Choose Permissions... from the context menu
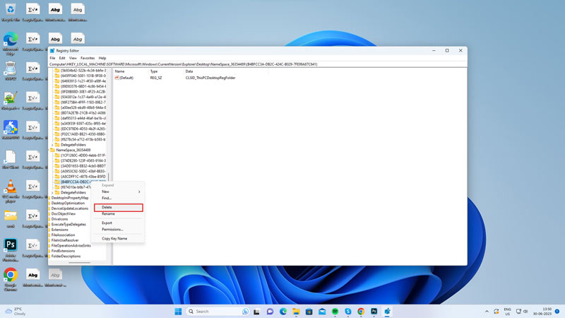 tap(112, 229)
